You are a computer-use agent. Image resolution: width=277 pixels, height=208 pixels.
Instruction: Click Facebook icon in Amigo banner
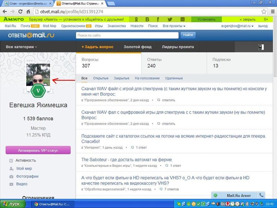click(x=158, y=19)
